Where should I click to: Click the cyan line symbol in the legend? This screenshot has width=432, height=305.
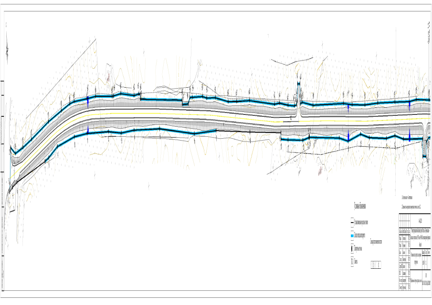[352, 235]
